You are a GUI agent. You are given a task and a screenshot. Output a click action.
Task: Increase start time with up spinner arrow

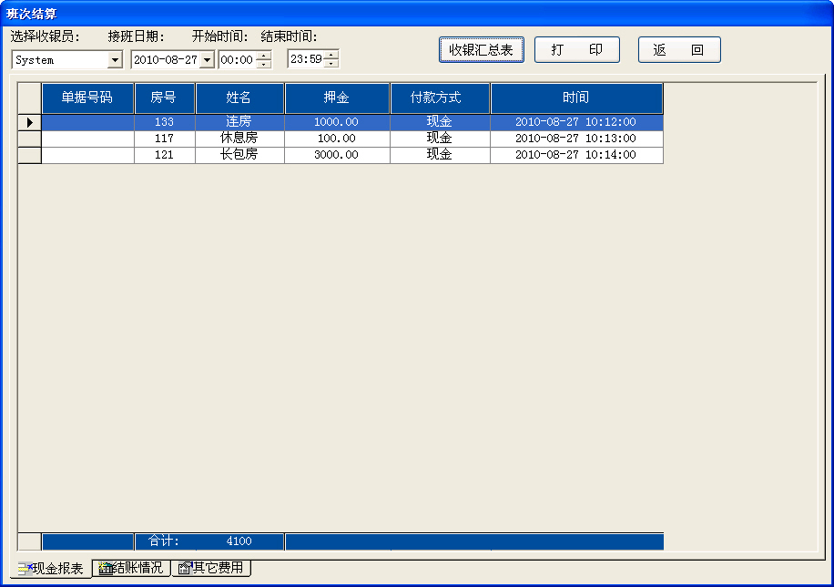tap(263, 56)
